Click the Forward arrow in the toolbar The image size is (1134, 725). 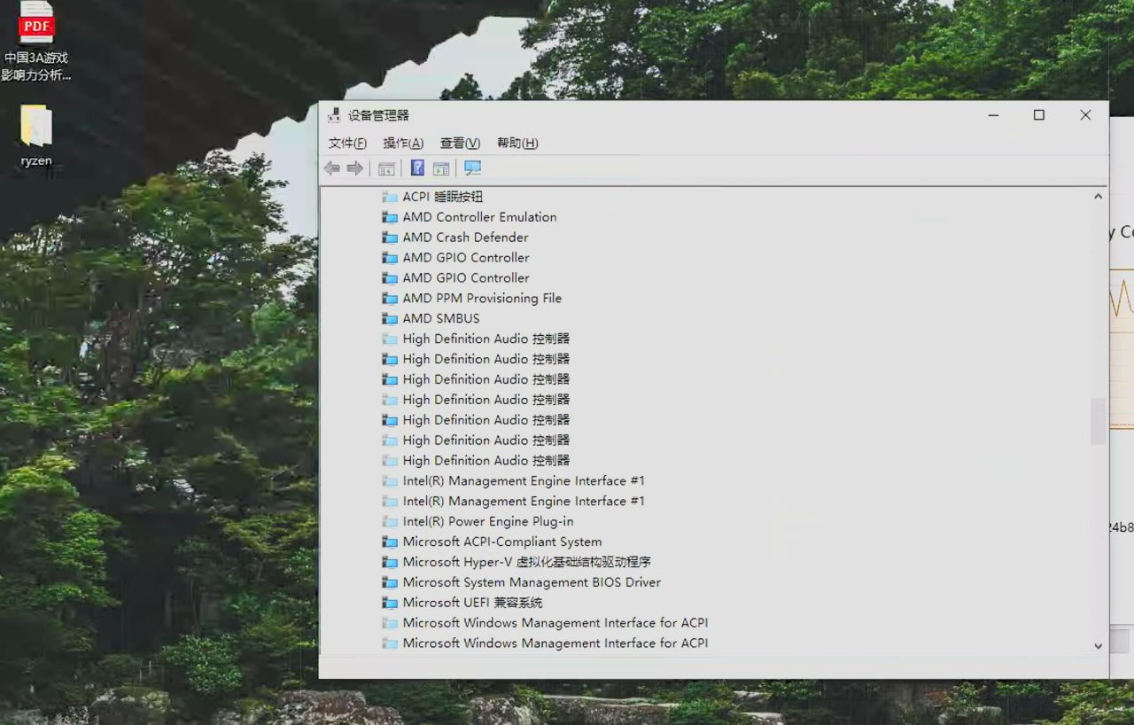click(x=355, y=168)
